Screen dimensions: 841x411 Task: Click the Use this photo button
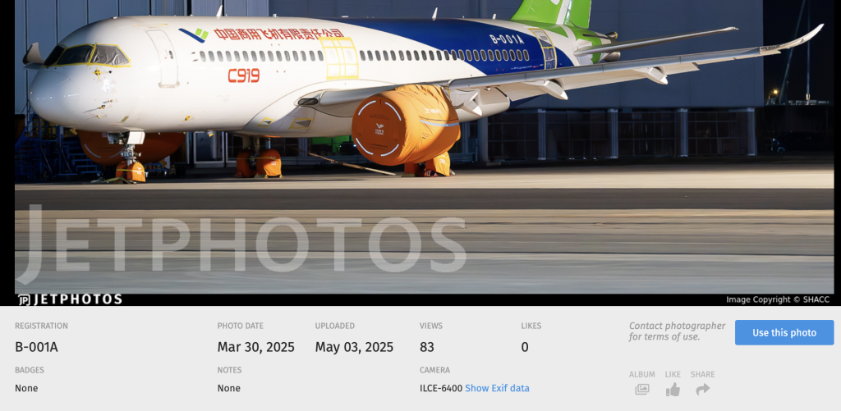(784, 333)
